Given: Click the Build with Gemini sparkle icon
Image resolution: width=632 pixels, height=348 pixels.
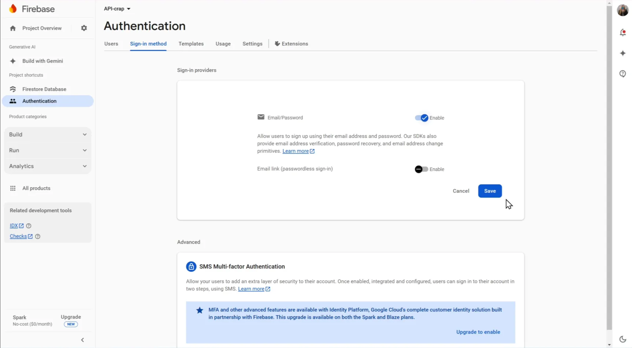Looking at the screenshot, I should [x=13, y=61].
